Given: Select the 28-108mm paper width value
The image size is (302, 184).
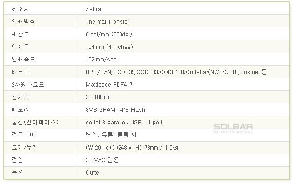Looking at the screenshot, I should [98, 97].
